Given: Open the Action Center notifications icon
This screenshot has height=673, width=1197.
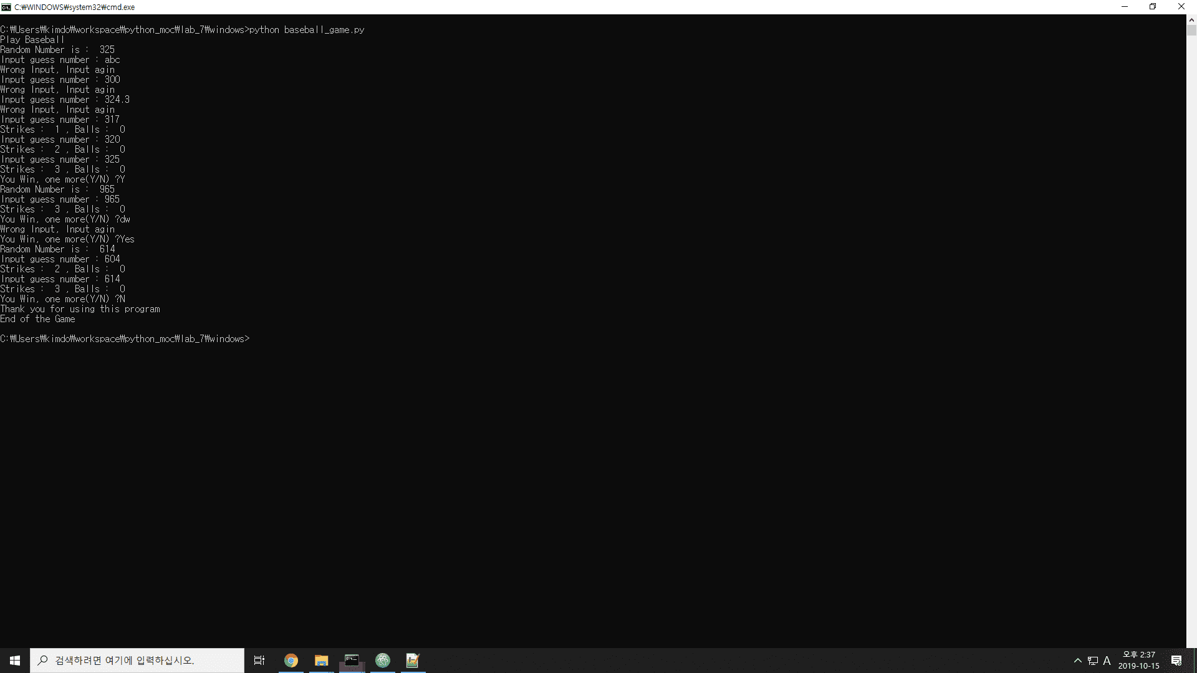Looking at the screenshot, I should 1176,661.
